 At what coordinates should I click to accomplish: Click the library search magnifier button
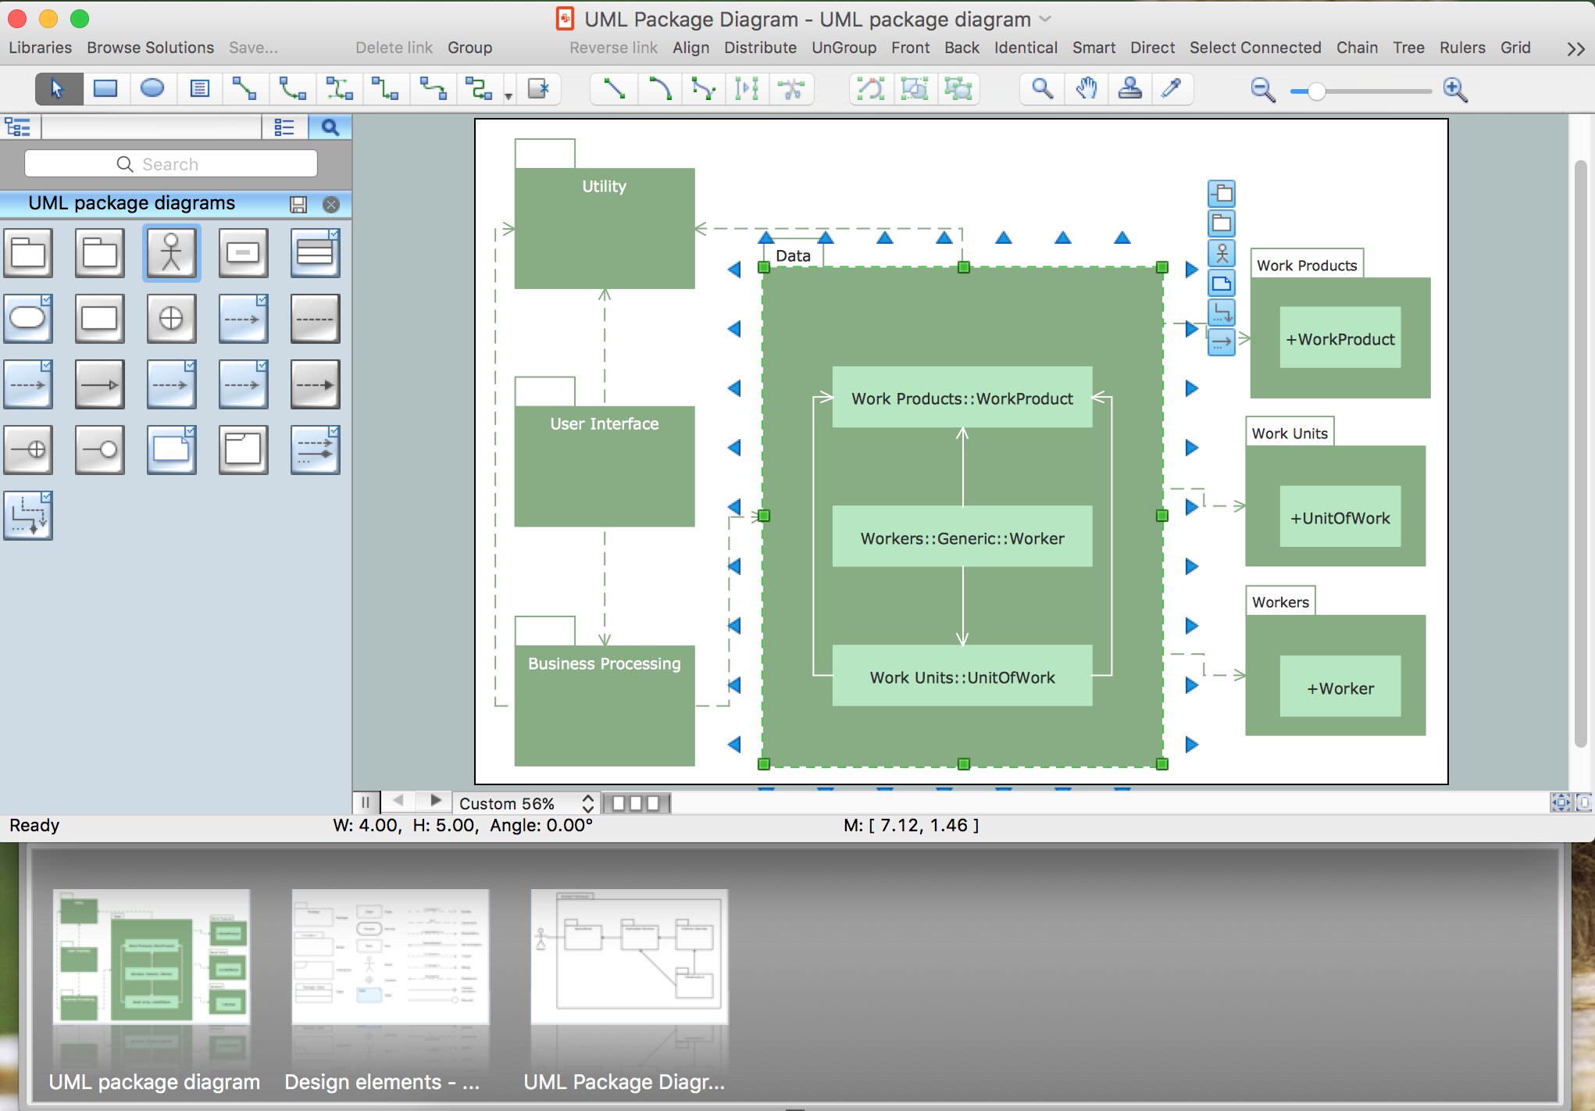point(330,127)
